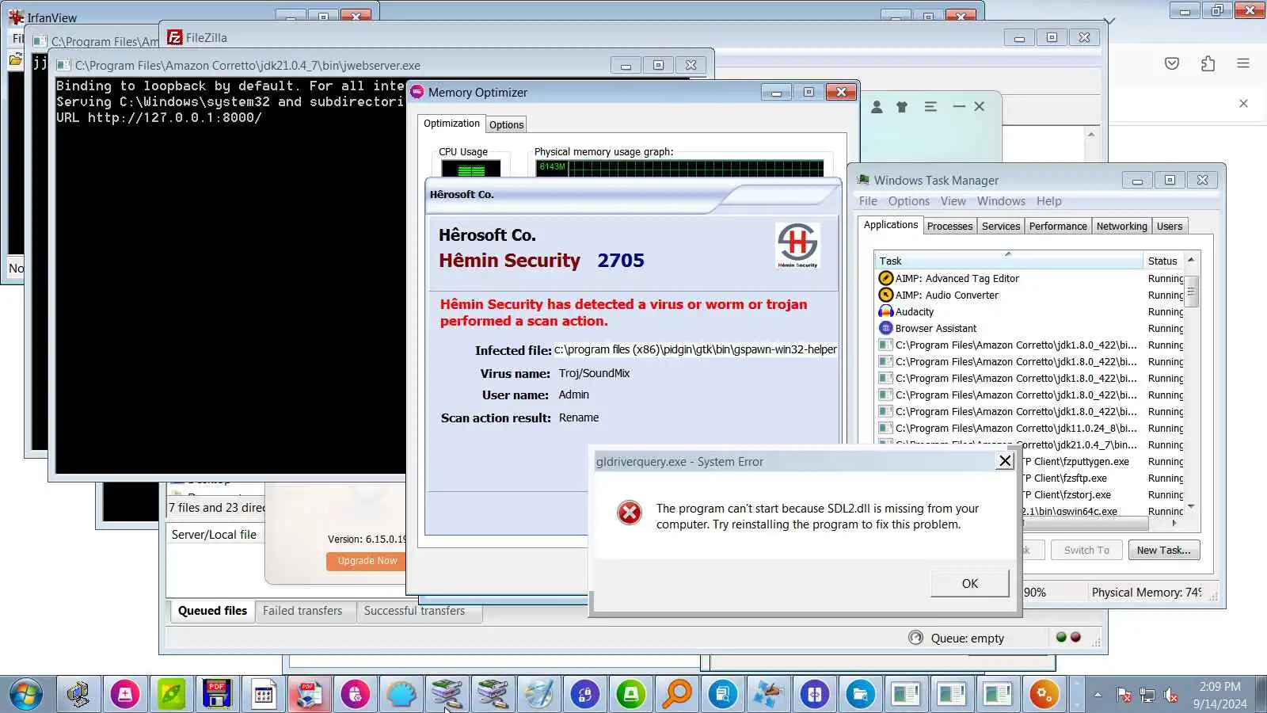Open Help menu in Task Manager
1267x713 pixels.
[1048, 201]
